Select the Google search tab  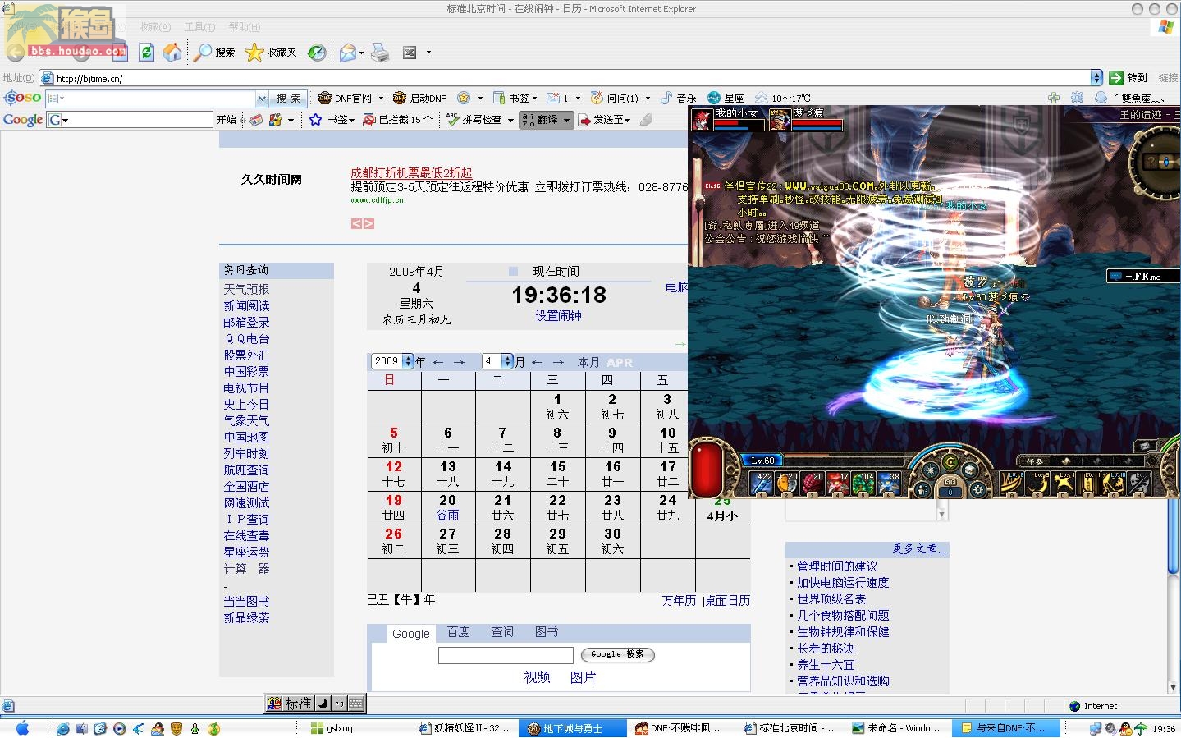click(411, 633)
